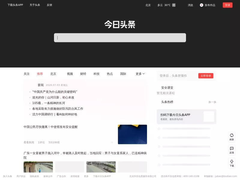Click the 要闻 section title
Viewport: 240px width, 180px height.
pos(41,85)
